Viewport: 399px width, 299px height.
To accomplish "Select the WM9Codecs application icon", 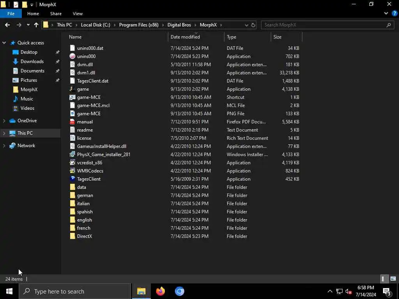I will click(x=72, y=171).
